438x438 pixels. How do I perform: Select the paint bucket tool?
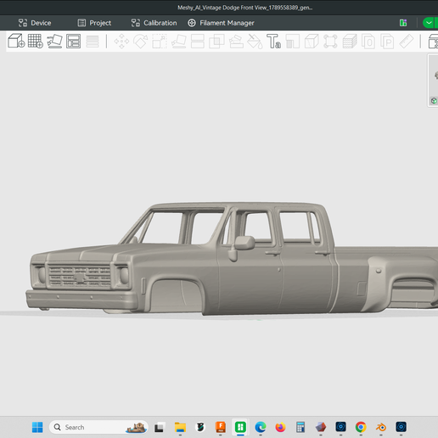(x=255, y=42)
